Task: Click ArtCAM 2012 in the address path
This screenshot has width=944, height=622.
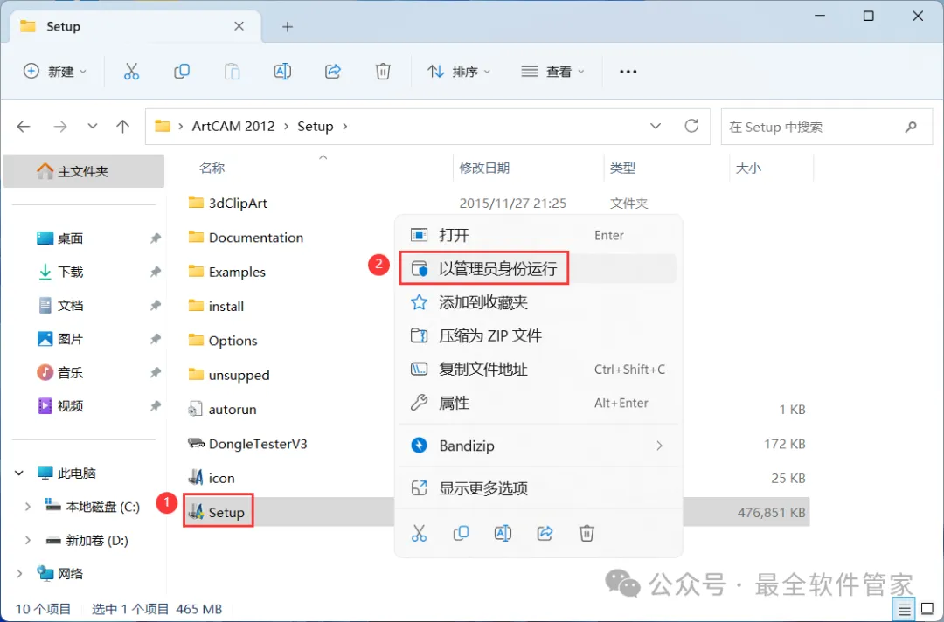Action: pos(233,127)
